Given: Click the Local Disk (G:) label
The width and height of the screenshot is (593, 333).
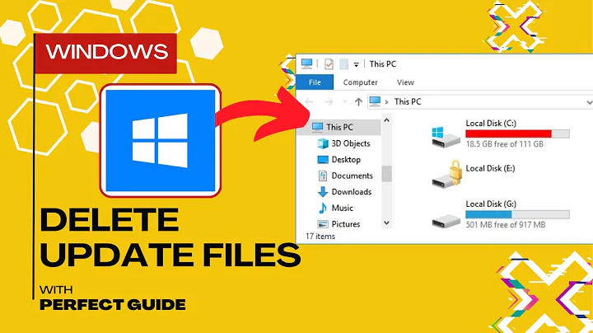Looking at the screenshot, I should (x=491, y=204).
